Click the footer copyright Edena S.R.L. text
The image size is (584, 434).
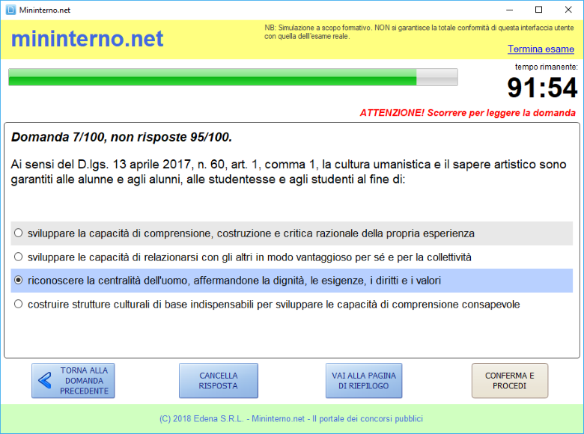tap(291, 419)
